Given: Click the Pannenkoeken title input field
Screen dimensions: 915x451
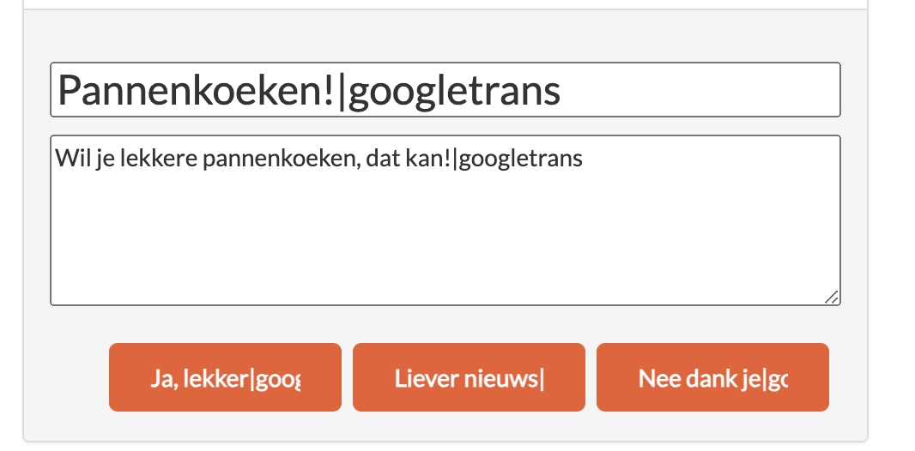Looking at the screenshot, I should 445,90.
